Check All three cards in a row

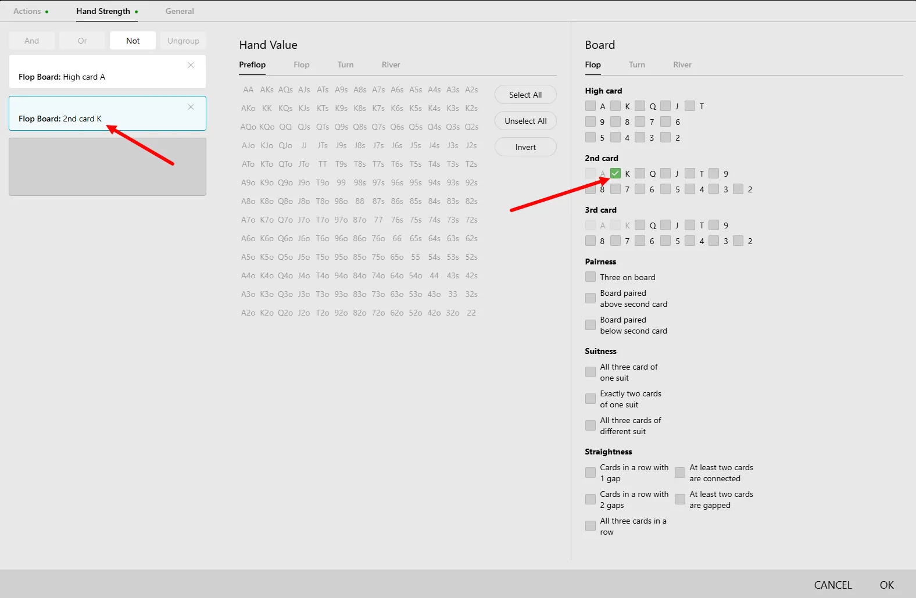[591, 526]
